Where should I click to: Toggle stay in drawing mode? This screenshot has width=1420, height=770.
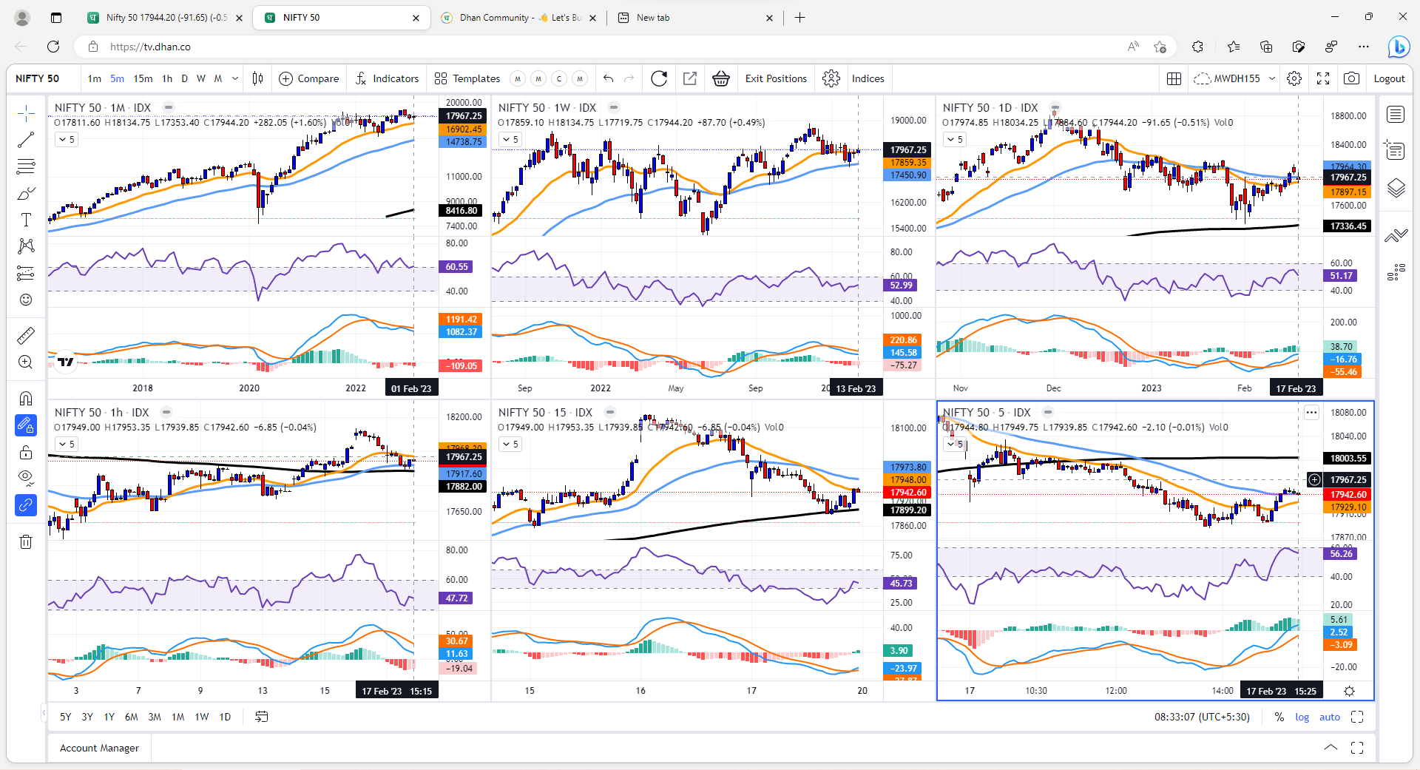(x=26, y=425)
